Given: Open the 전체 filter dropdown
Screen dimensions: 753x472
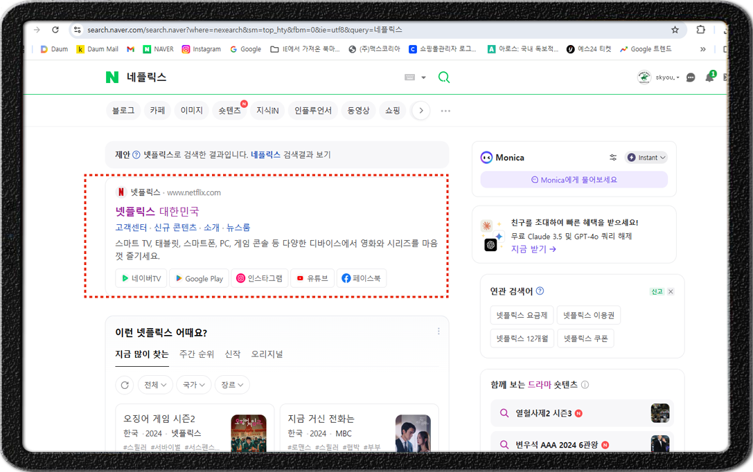Looking at the screenshot, I should click(155, 385).
